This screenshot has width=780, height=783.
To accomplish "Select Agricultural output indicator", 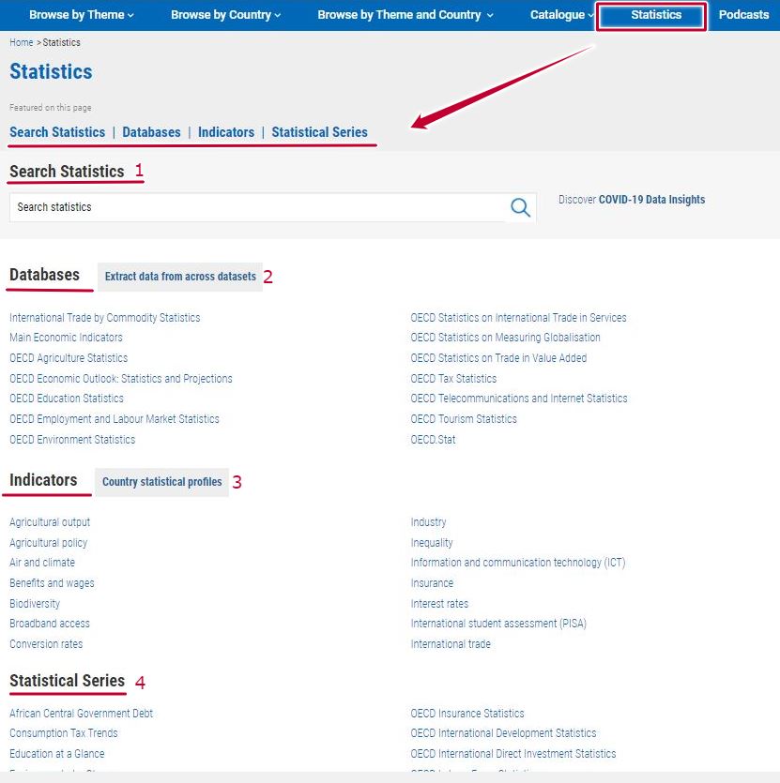I will coord(50,522).
